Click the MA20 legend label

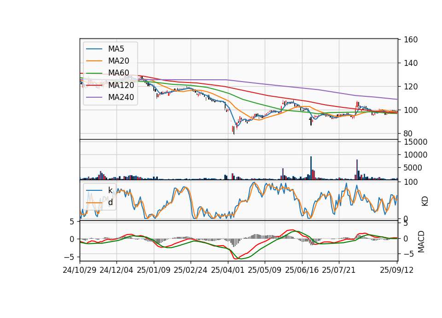(118, 61)
